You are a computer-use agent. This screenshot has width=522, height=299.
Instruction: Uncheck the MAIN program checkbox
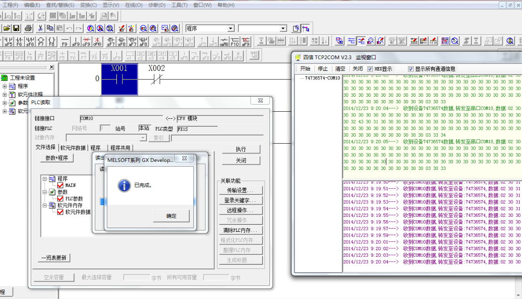point(60,185)
